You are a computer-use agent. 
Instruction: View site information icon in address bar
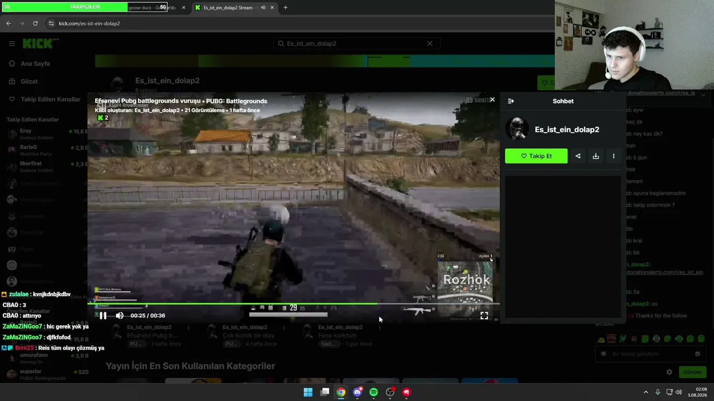pyautogui.click(x=51, y=23)
